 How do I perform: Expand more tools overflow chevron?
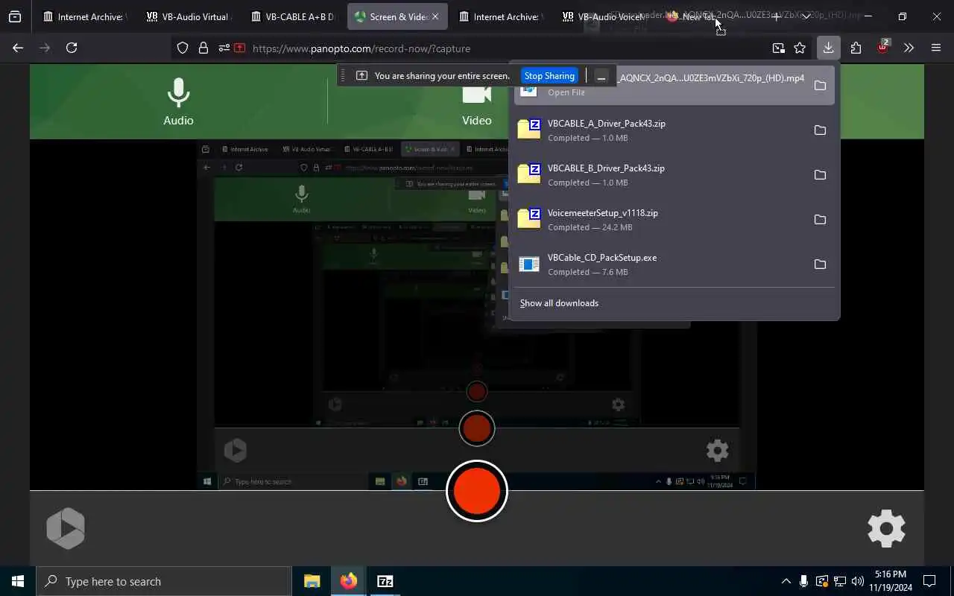pos(909,48)
